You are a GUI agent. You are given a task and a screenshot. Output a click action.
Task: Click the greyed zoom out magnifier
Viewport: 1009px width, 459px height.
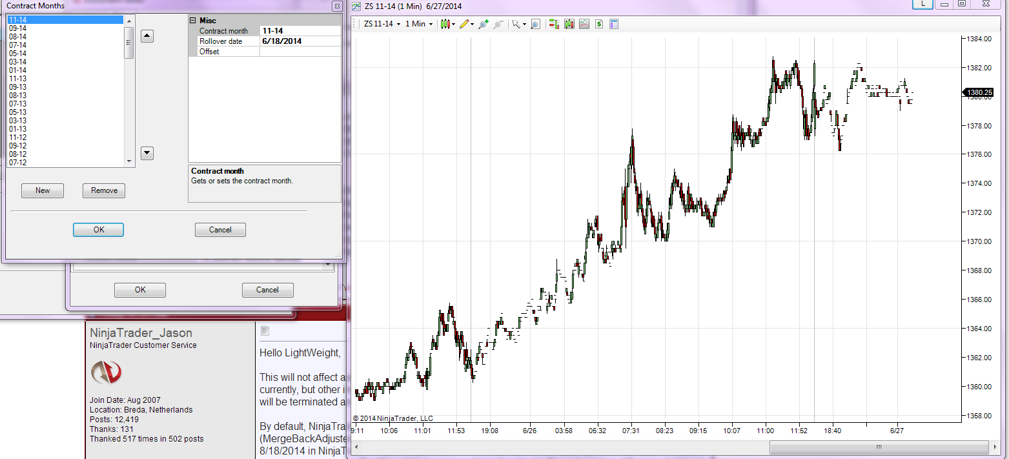point(498,24)
